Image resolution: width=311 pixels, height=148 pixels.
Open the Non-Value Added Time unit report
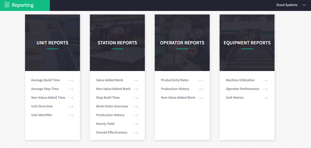48,98
